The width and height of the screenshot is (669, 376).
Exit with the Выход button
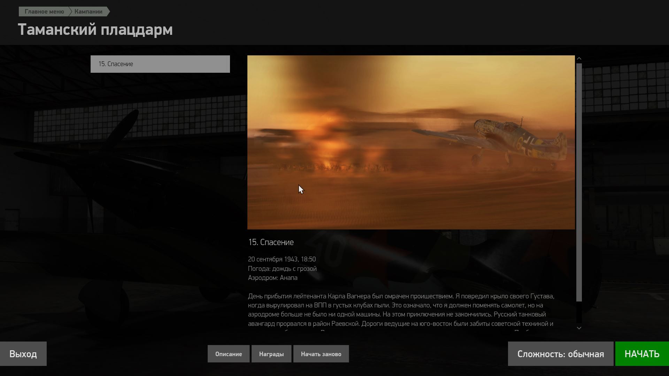pos(23,354)
